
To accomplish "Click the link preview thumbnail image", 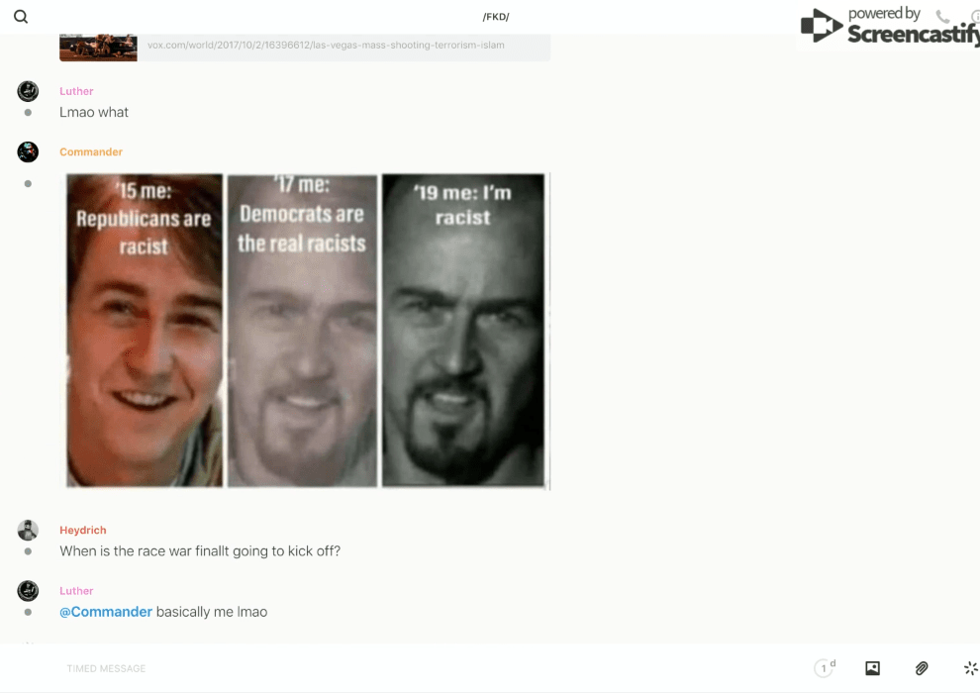I will pyautogui.click(x=98, y=47).
